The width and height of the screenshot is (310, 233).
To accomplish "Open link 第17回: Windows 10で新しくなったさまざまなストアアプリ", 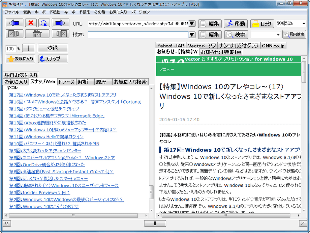I will click(63, 95).
